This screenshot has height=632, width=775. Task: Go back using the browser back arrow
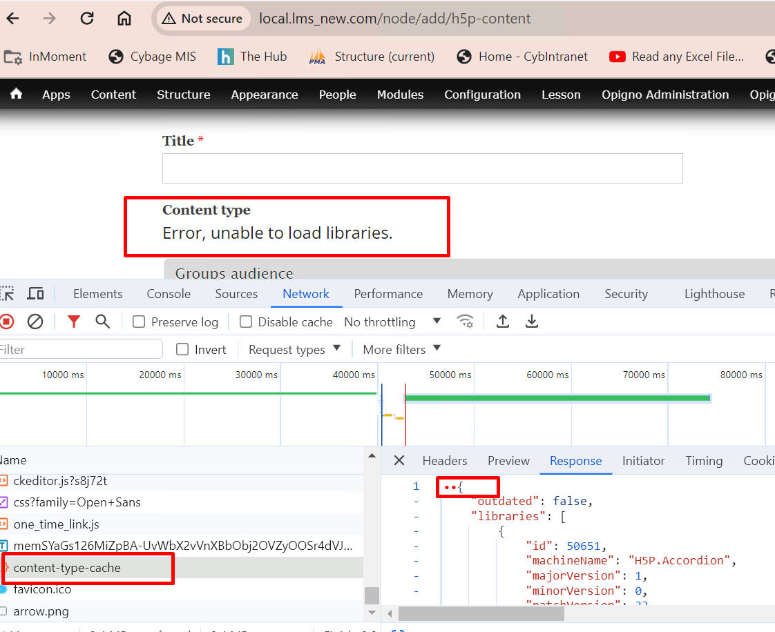pos(13,19)
